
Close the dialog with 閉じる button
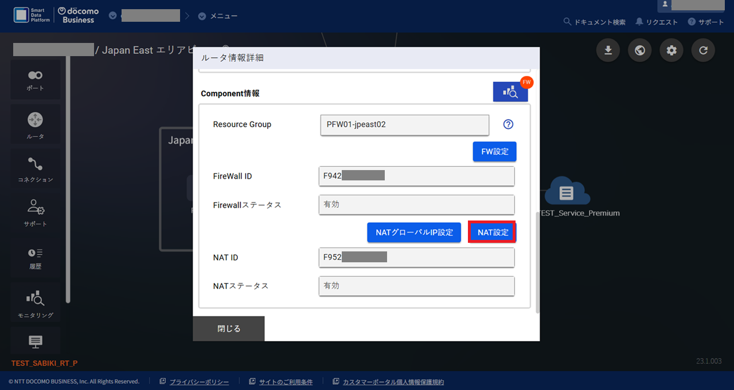[x=229, y=329]
